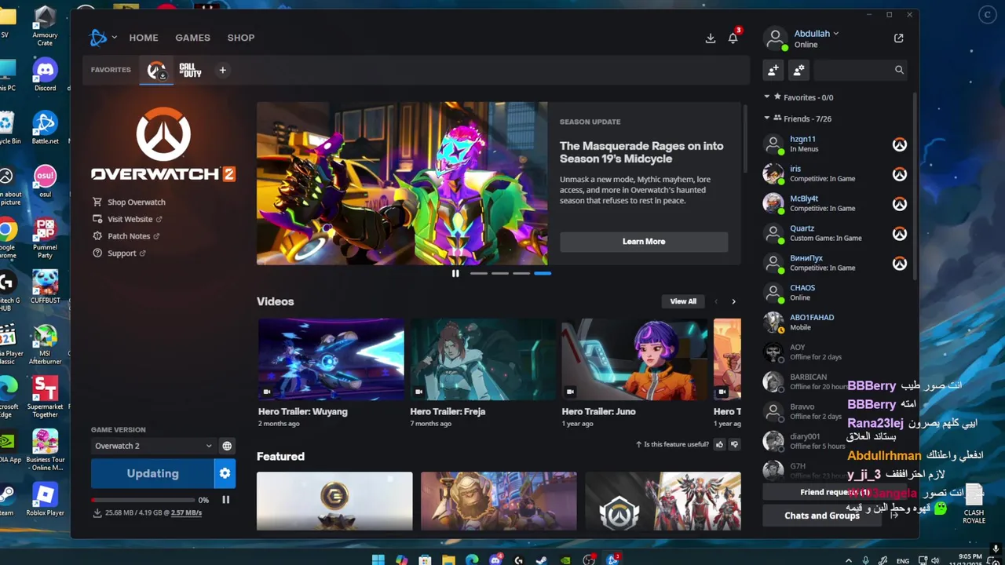1005x565 pixels.
Task: Select friend iris in list
Action: [835, 173]
